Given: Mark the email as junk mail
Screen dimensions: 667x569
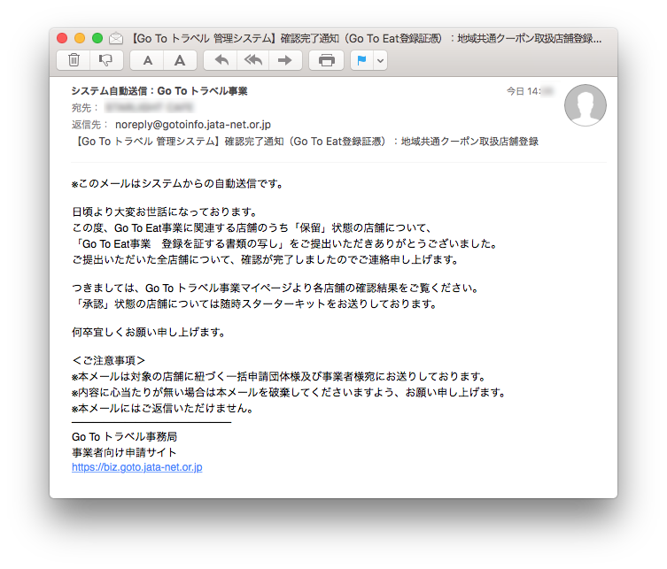Looking at the screenshot, I should (106, 60).
